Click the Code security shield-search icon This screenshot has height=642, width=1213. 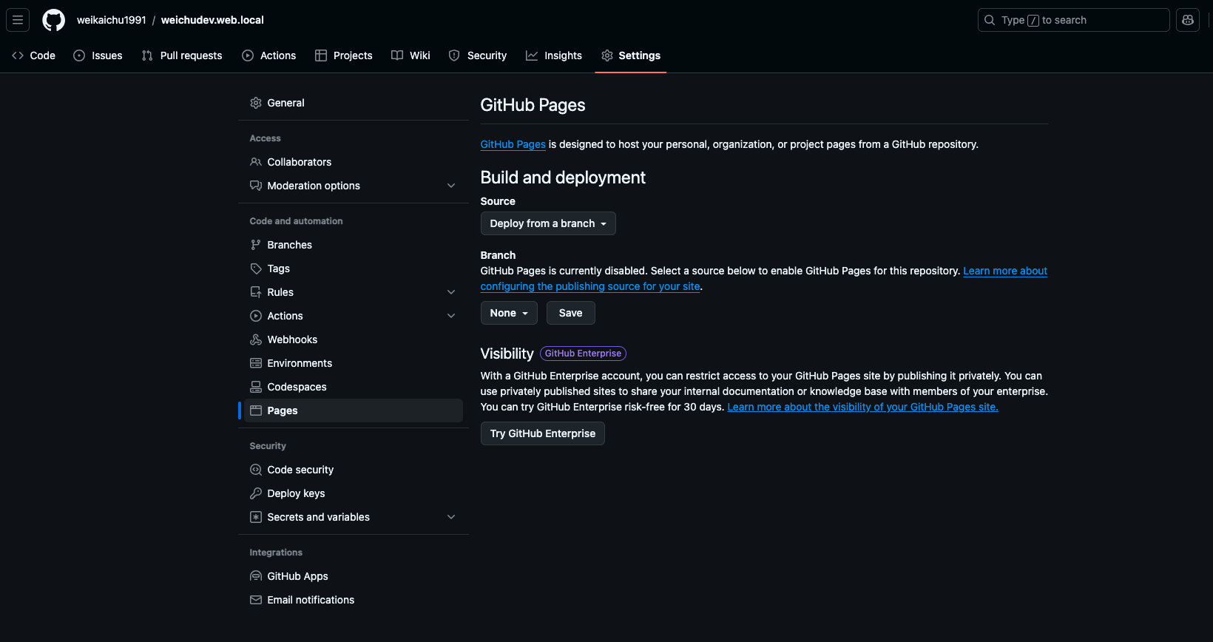256,470
